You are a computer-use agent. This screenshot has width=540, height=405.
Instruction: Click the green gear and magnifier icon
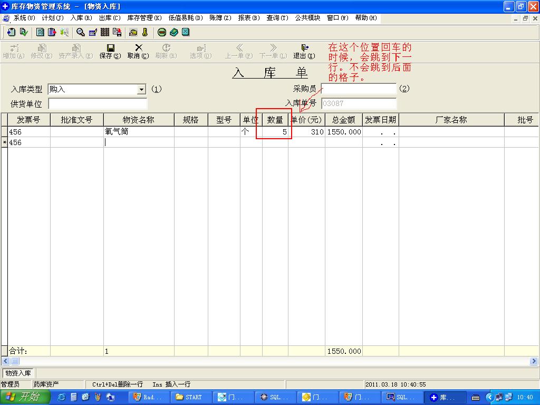(x=64, y=32)
